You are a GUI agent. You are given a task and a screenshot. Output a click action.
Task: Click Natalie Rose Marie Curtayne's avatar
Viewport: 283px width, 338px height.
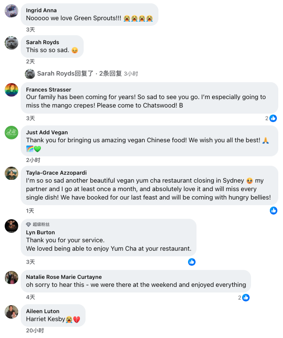coord(11,277)
